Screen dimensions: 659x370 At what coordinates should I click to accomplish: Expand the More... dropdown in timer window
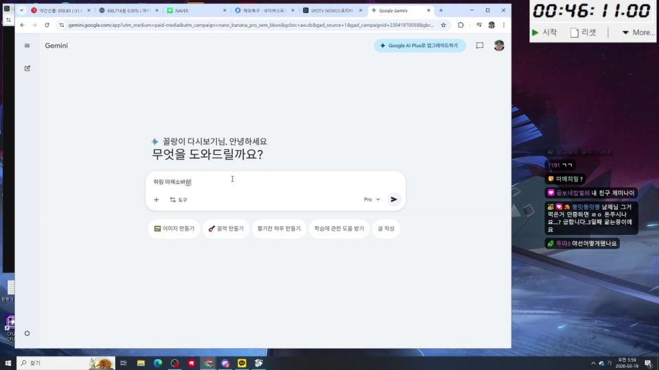pos(638,32)
